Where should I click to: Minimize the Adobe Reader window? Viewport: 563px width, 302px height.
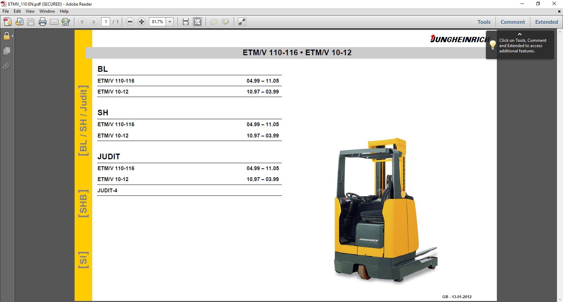tap(522, 4)
